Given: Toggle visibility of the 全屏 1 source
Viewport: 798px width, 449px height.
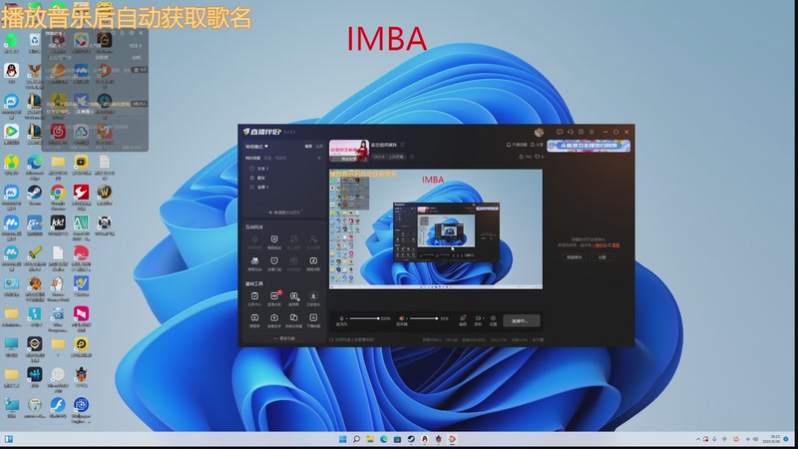Looking at the screenshot, I should coord(252,187).
